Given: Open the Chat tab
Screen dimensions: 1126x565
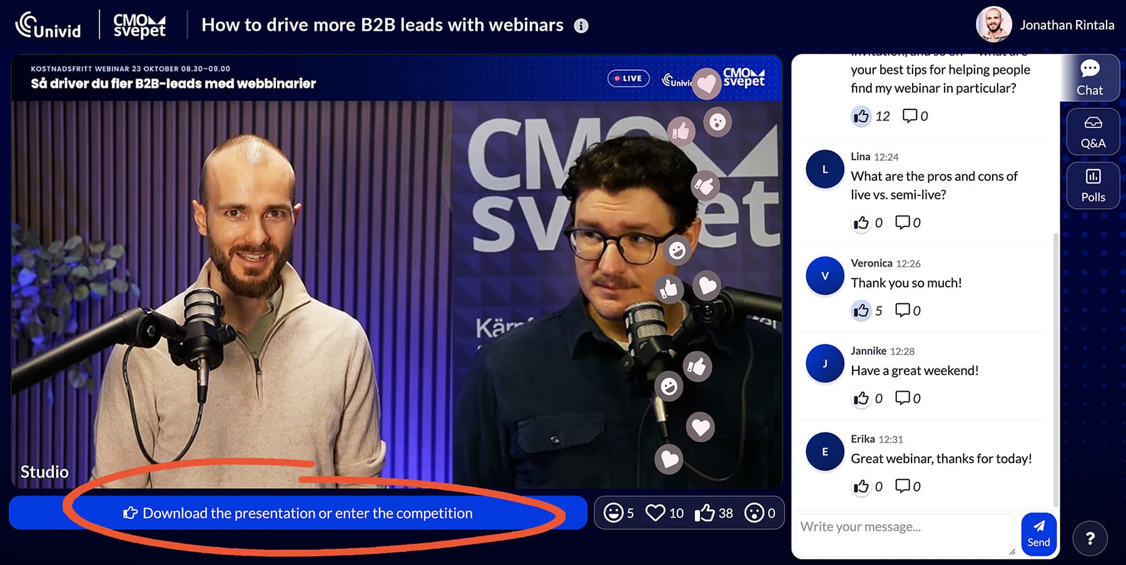Looking at the screenshot, I should pyautogui.click(x=1090, y=78).
